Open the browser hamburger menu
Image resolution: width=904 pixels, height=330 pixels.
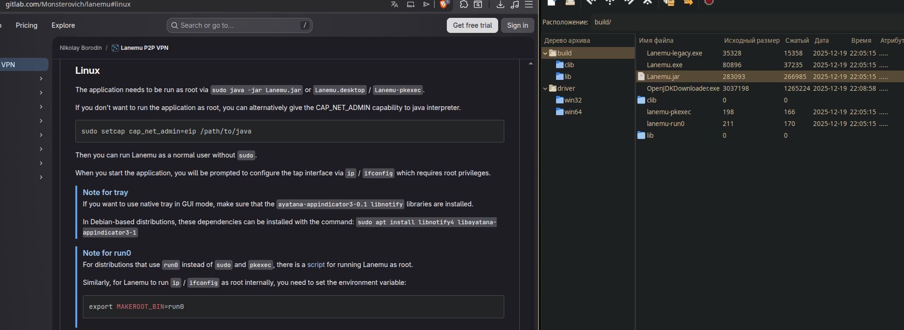click(529, 4)
